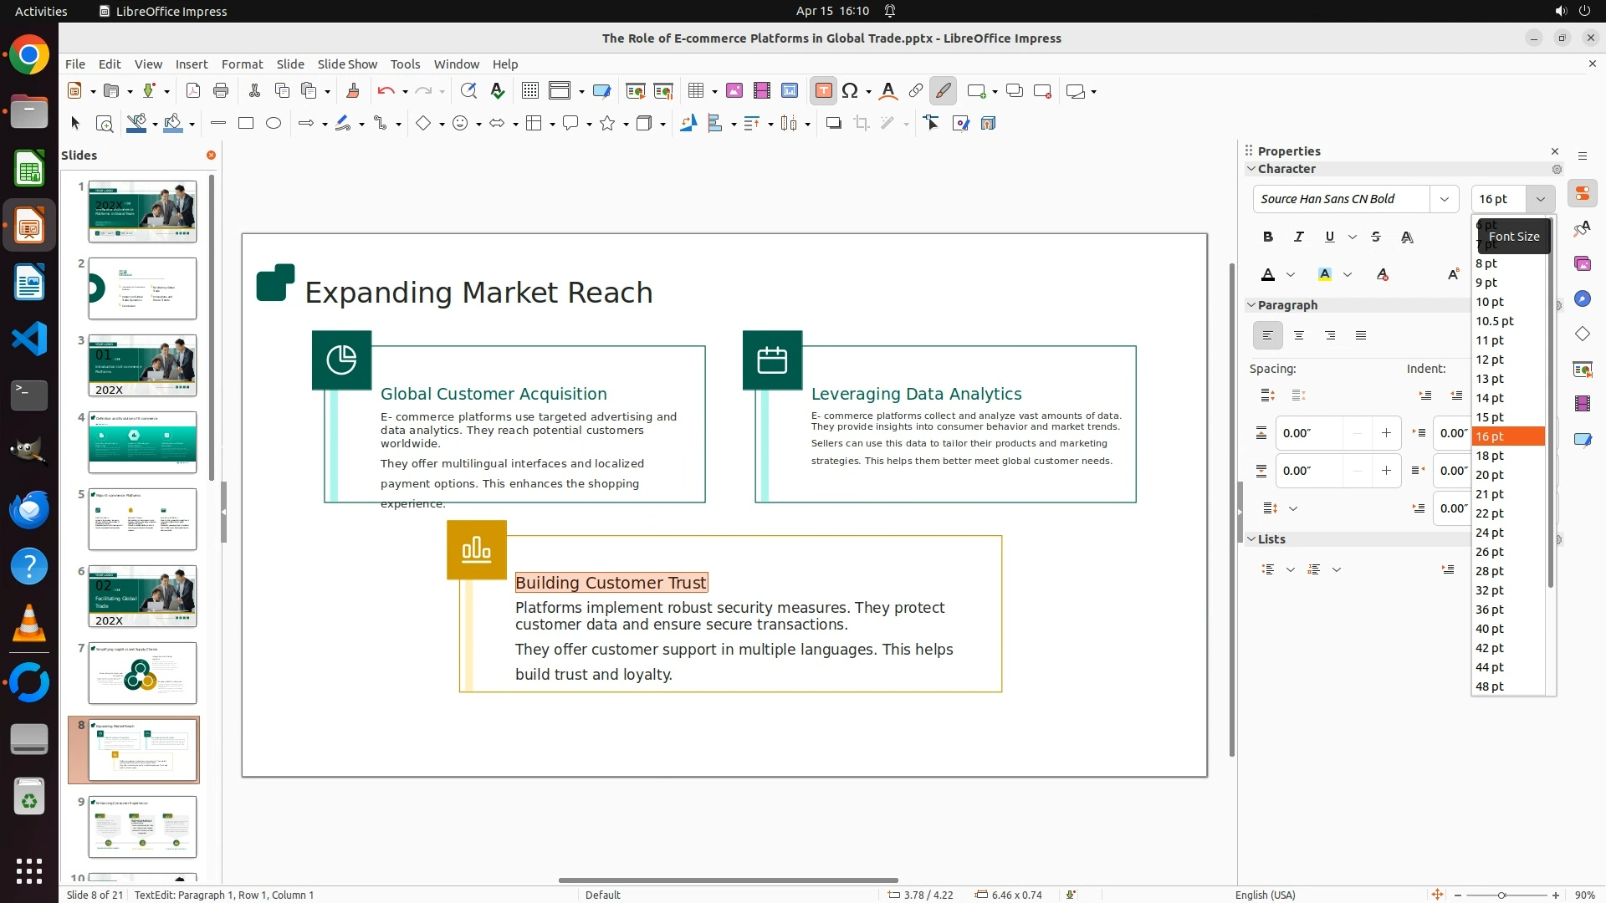Click the Insert Text Box icon
Screen dimensions: 1606x903
[x=823, y=91]
